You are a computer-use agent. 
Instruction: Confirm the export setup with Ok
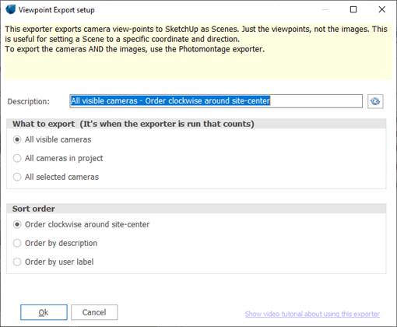click(x=44, y=312)
